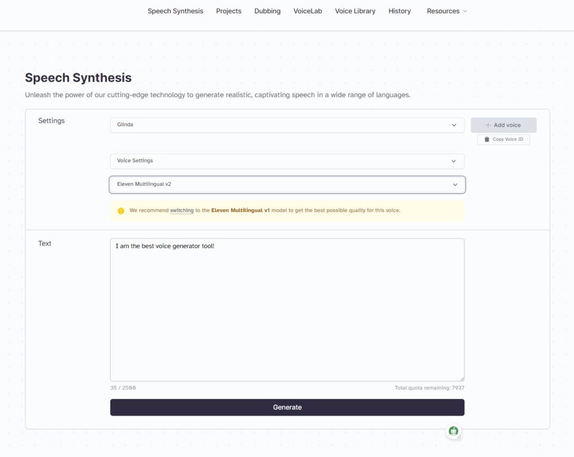Click the plus icon on Add voice
The image size is (574, 457).
pyautogui.click(x=487, y=125)
